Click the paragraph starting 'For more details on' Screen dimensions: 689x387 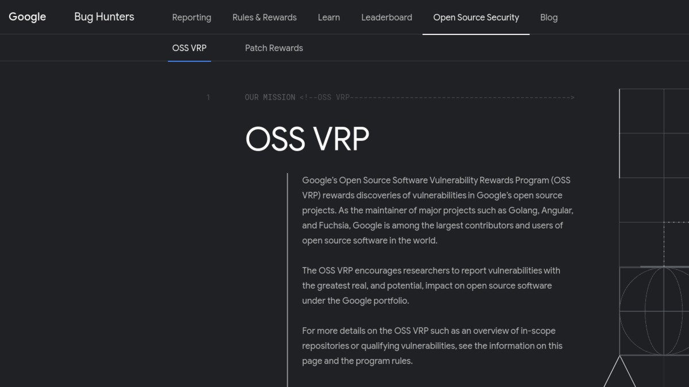[x=432, y=346]
